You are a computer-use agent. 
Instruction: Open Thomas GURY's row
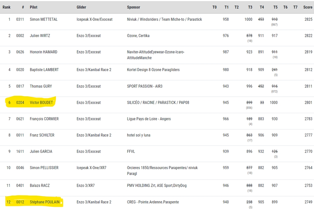(41, 86)
